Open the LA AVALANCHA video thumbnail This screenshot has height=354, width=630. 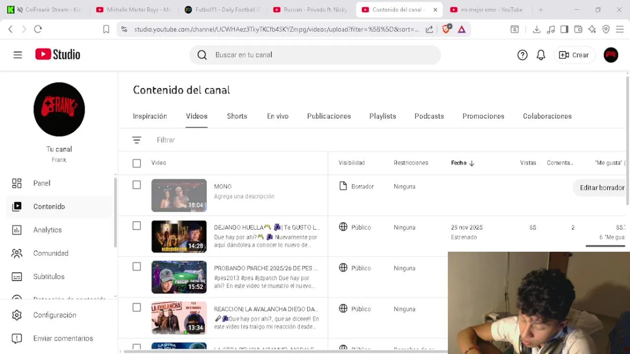[179, 318]
